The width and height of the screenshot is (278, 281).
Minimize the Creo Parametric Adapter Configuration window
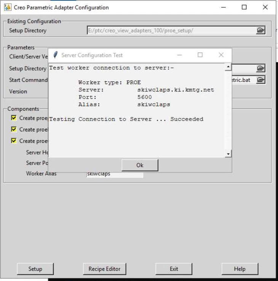[224, 7]
